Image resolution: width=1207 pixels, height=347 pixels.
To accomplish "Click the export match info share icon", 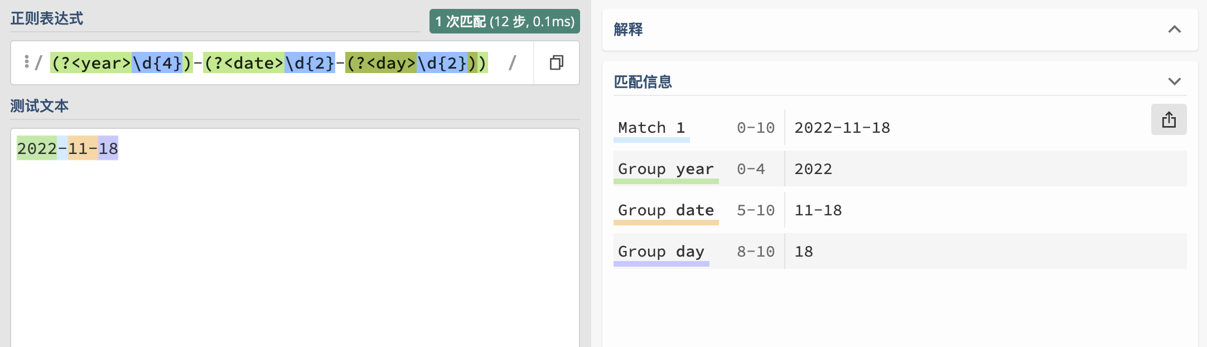I will (1169, 119).
